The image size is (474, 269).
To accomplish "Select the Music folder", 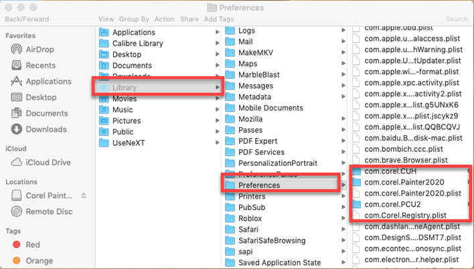I will (116, 110).
